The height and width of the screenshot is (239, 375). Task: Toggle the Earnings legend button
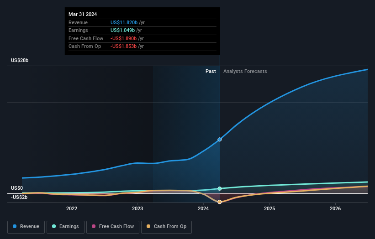tap(65, 227)
